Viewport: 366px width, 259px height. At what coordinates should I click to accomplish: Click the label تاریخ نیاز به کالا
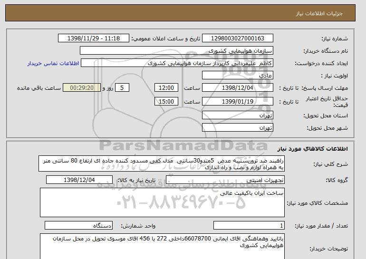point(136,180)
